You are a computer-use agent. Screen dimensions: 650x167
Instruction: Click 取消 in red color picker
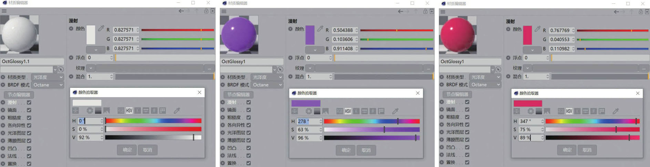tap(587, 150)
